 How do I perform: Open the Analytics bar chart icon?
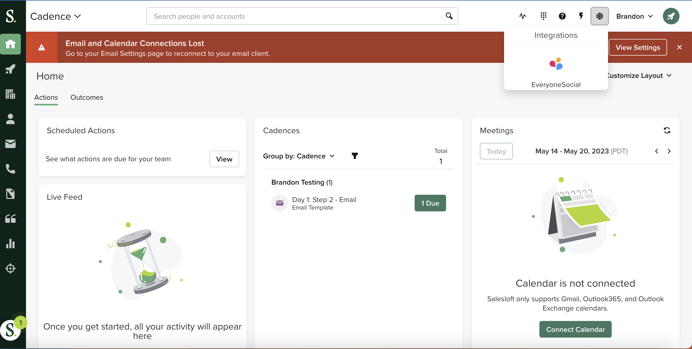[x=10, y=244]
